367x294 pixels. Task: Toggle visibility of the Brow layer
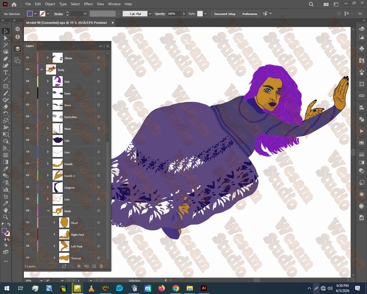point(28,105)
